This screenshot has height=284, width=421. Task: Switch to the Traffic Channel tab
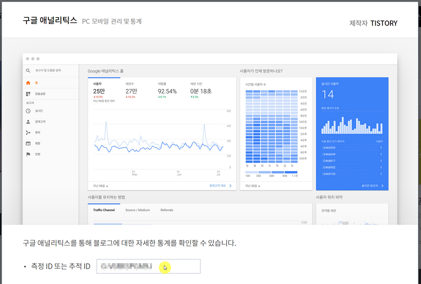tap(104, 210)
